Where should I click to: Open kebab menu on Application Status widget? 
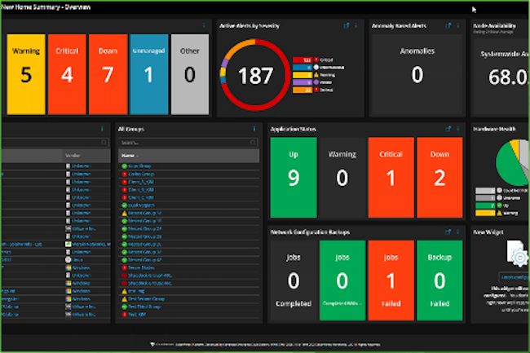[458, 129]
